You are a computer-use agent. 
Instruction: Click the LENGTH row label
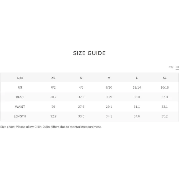[x=20, y=116]
